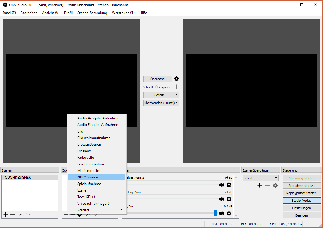Click the left preview canvas
This screenshot has width=323, height=228.
coord(71,91)
